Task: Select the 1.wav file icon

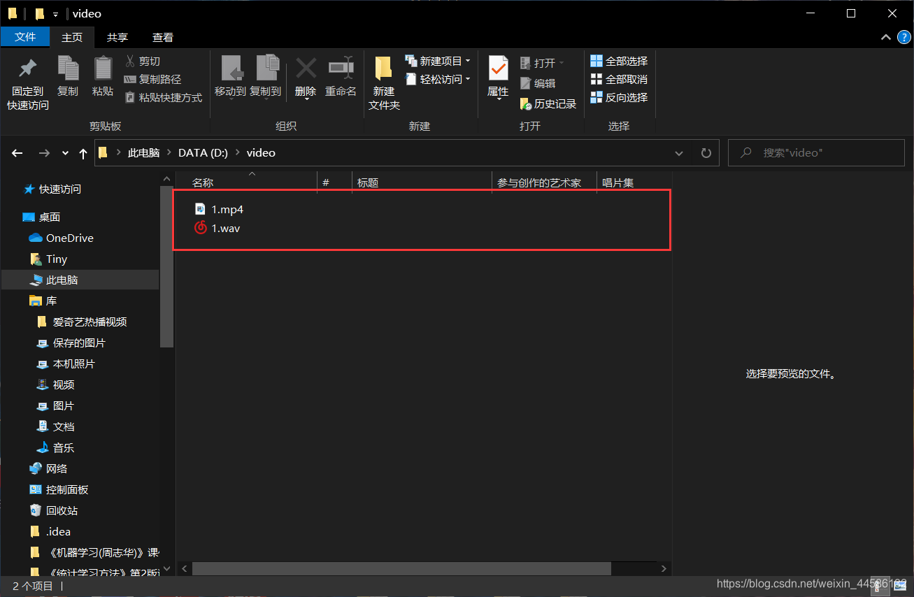Action: tap(201, 228)
